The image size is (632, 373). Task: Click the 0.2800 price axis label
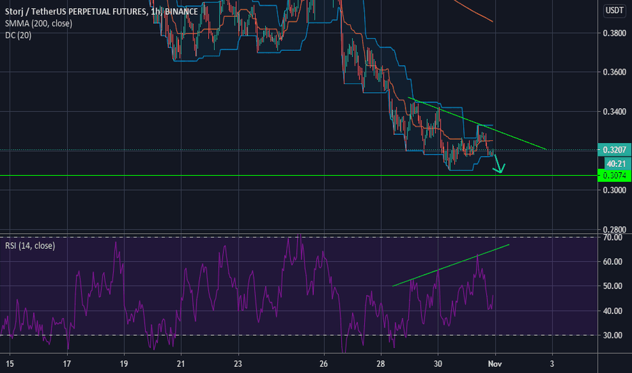point(614,229)
